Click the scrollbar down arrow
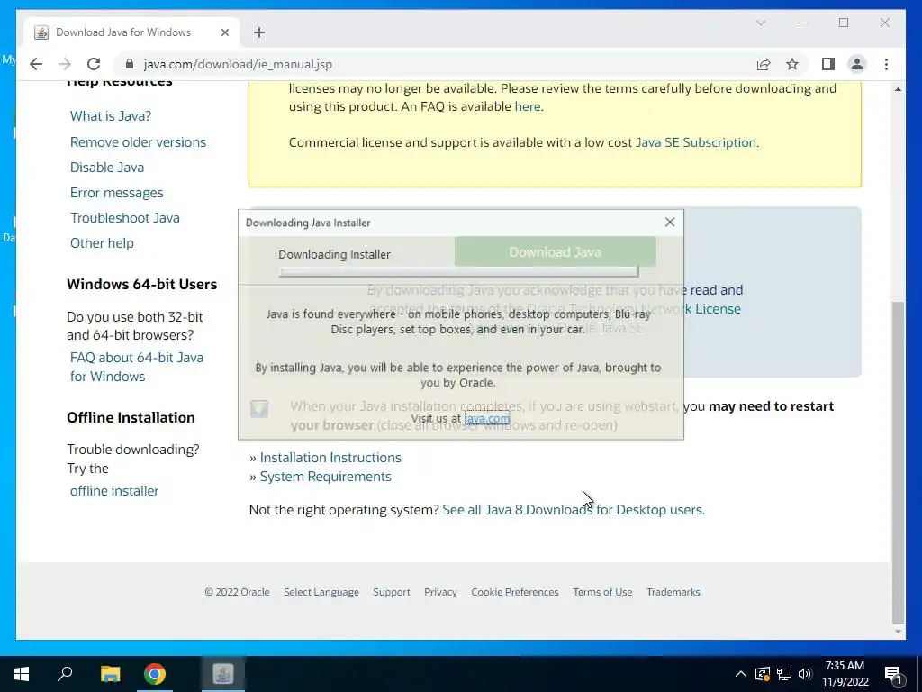922x692 pixels. pos(898,632)
